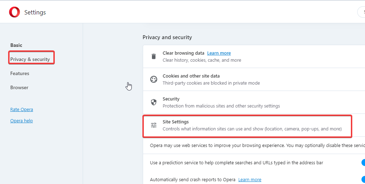Open the Opera help link

[x=22, y=121]
